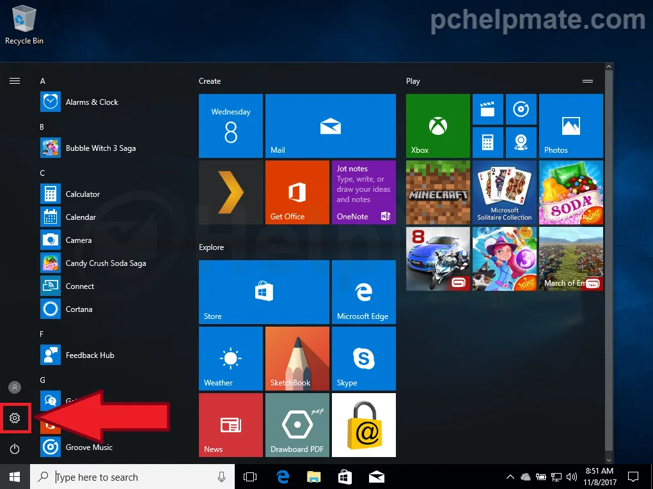Open Feedback Hub

pyautogui.click(x=77, y=355)
